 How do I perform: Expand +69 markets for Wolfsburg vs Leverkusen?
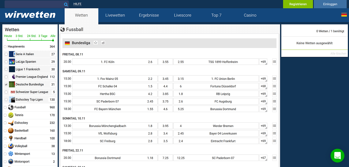click(263, 133)
